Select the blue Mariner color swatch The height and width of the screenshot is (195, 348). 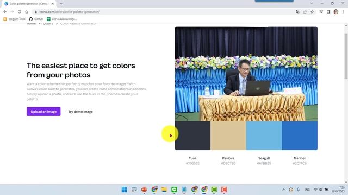(300, 135)
